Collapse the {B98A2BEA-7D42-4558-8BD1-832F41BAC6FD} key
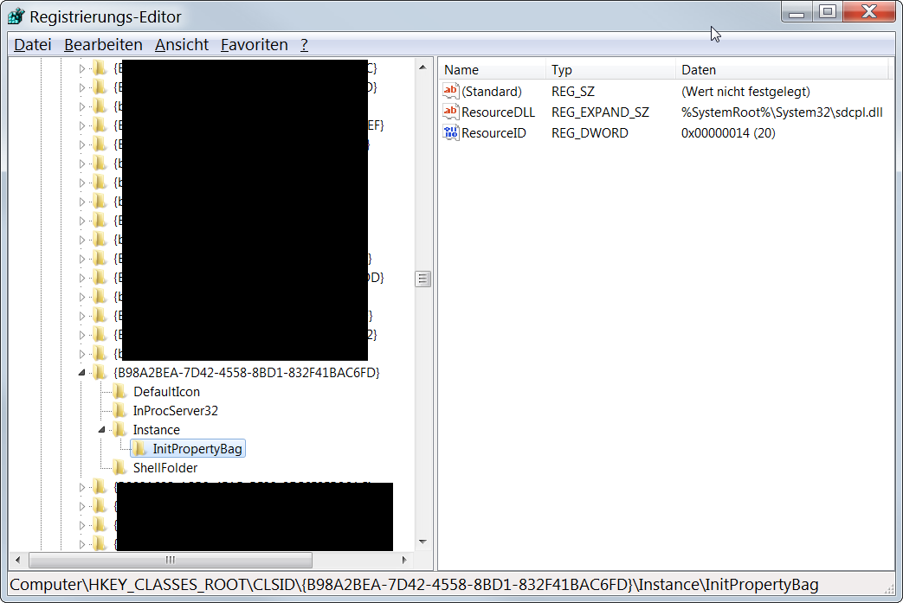Viewport: 903px width, 603px height. point(83,373)
